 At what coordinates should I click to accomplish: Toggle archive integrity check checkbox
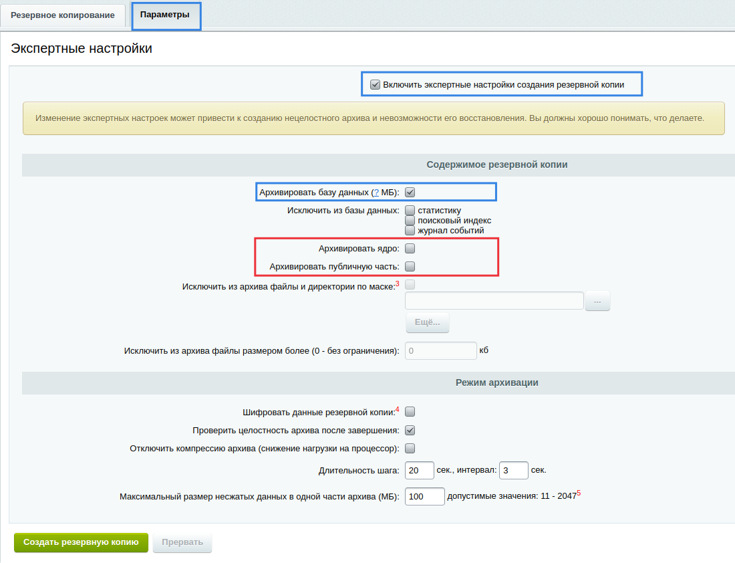[410, 431]
